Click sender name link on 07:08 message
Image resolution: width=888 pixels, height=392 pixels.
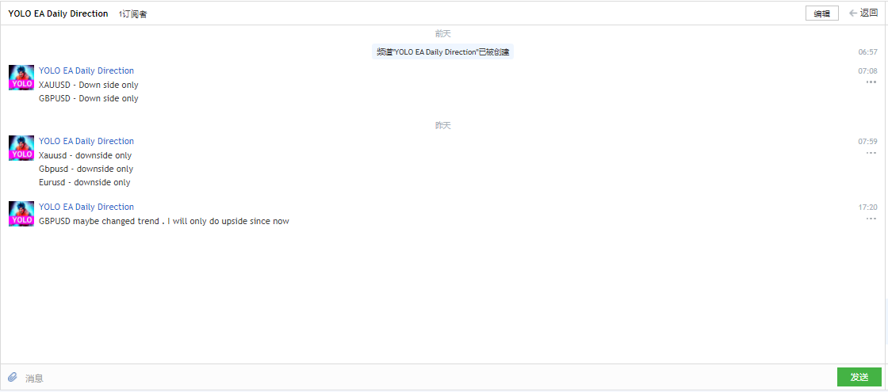point(86,70)
